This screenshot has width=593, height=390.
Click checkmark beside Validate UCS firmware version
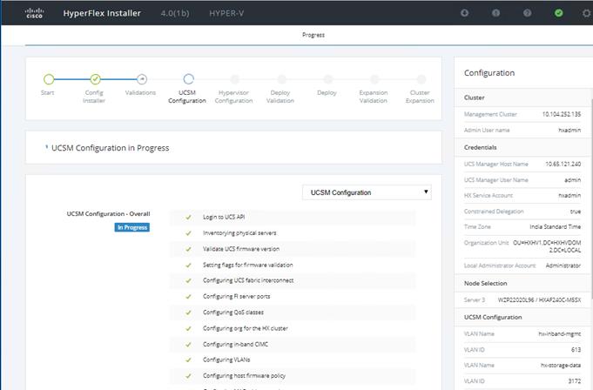(x=188, y=249)
